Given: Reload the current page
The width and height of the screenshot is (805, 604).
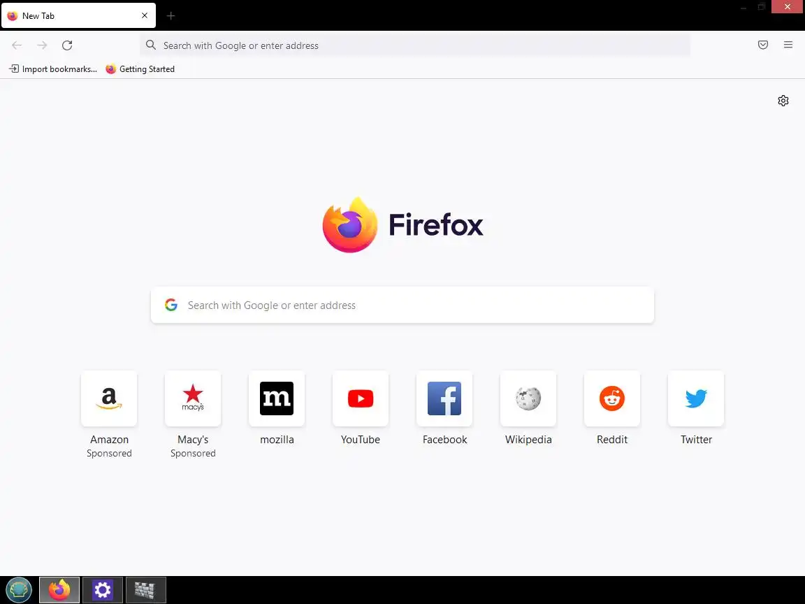Looking at the screenshot, I should pos(67,45).
